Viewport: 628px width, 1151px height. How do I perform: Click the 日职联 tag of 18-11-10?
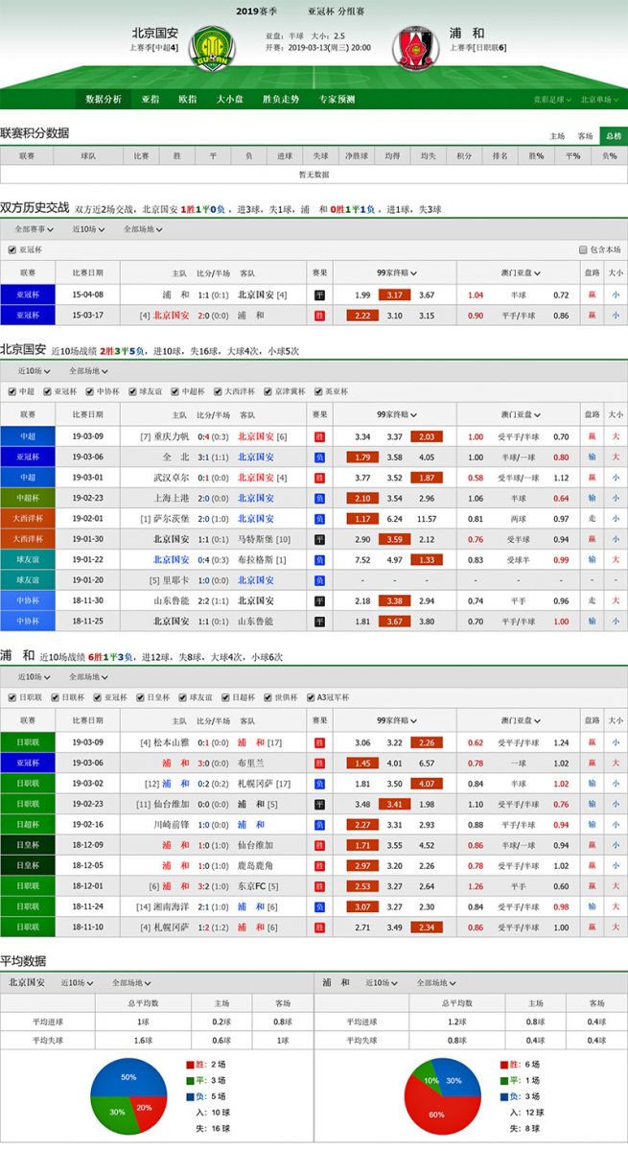28,928
